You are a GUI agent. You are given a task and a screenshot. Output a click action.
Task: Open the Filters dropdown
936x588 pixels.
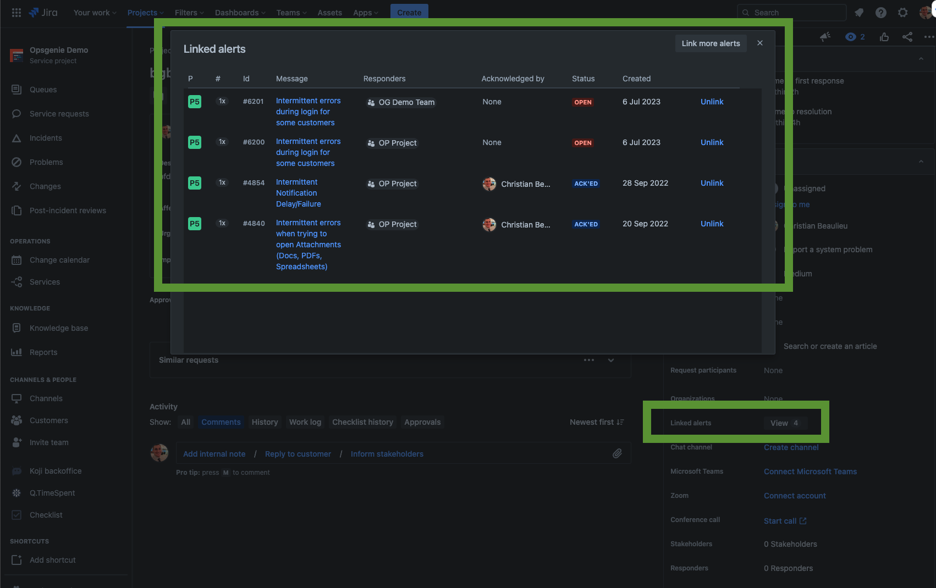pos(189,13)
